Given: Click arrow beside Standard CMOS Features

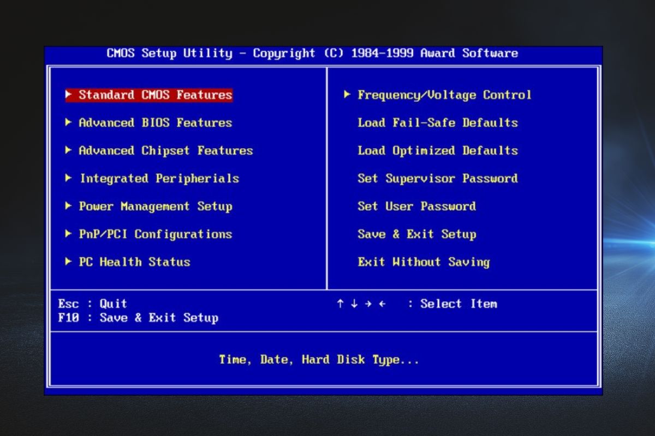Looking at the screenshot, I should pos(68,94).
